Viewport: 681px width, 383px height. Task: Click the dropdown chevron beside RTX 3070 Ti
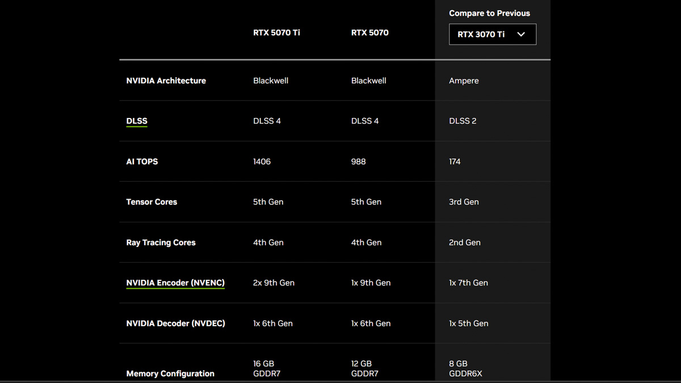[x=521, y=35]
